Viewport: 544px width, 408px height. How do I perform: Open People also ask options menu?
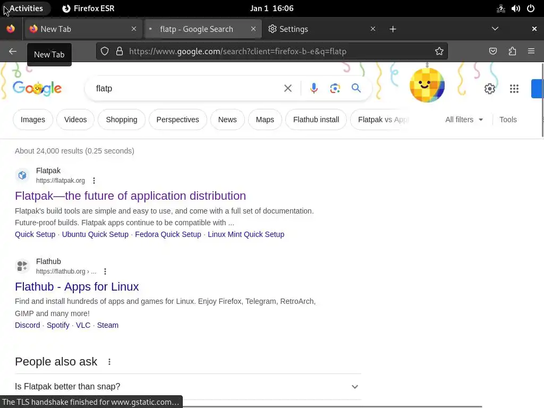(109, 362)
